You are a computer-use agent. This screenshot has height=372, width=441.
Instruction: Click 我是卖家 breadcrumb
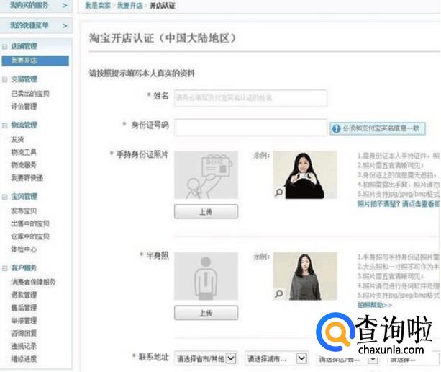[98, 6]
